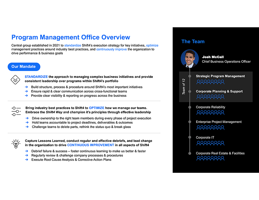The width and height of the screenshot is (259, 200).
Task: Click the blue STANDARDIZE keyword
Action: click(x=36, y=77)
